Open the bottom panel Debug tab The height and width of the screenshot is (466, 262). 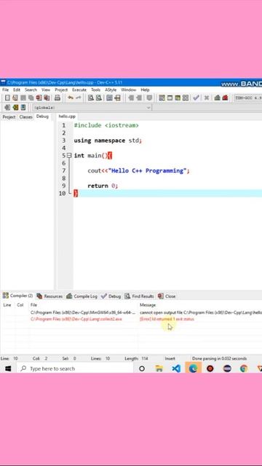click(111, 296)
